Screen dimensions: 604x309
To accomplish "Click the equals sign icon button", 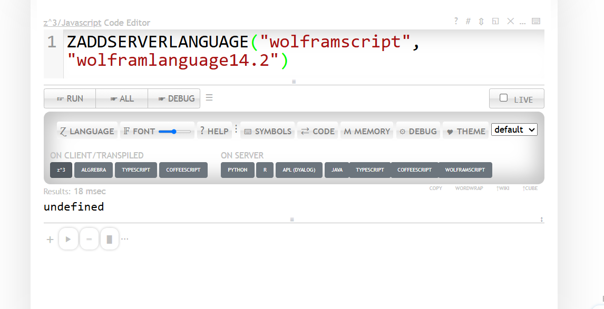I will pos(89,240).
